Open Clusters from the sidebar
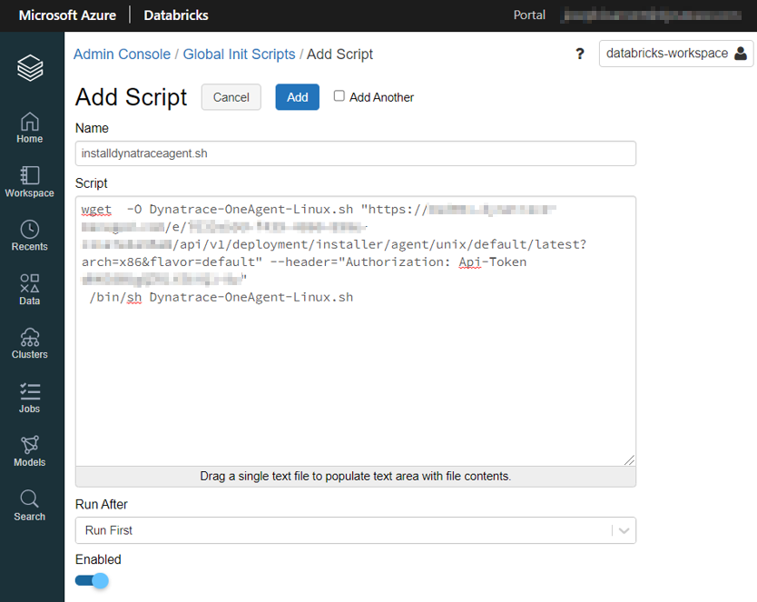 30,343
